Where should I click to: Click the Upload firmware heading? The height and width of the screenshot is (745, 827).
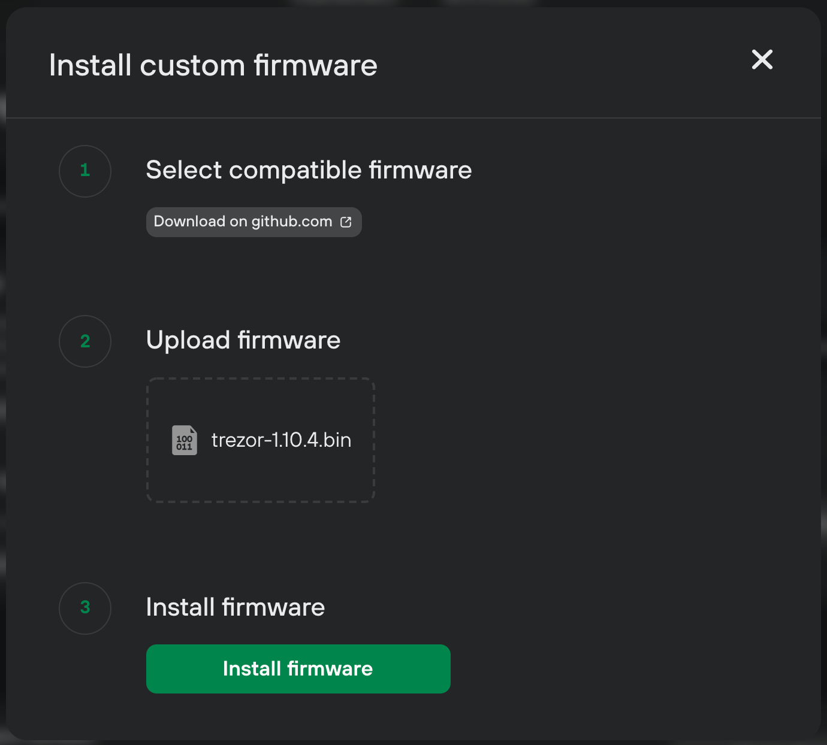point(243,340)
